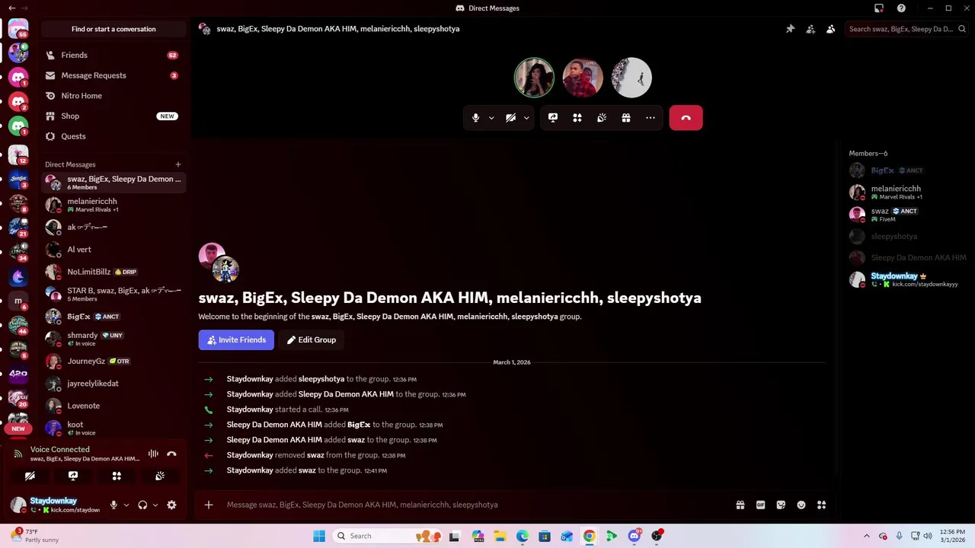Click Windows taskbar Search box
This screenshot has height=548, width=975.
(x=385, y=536)
